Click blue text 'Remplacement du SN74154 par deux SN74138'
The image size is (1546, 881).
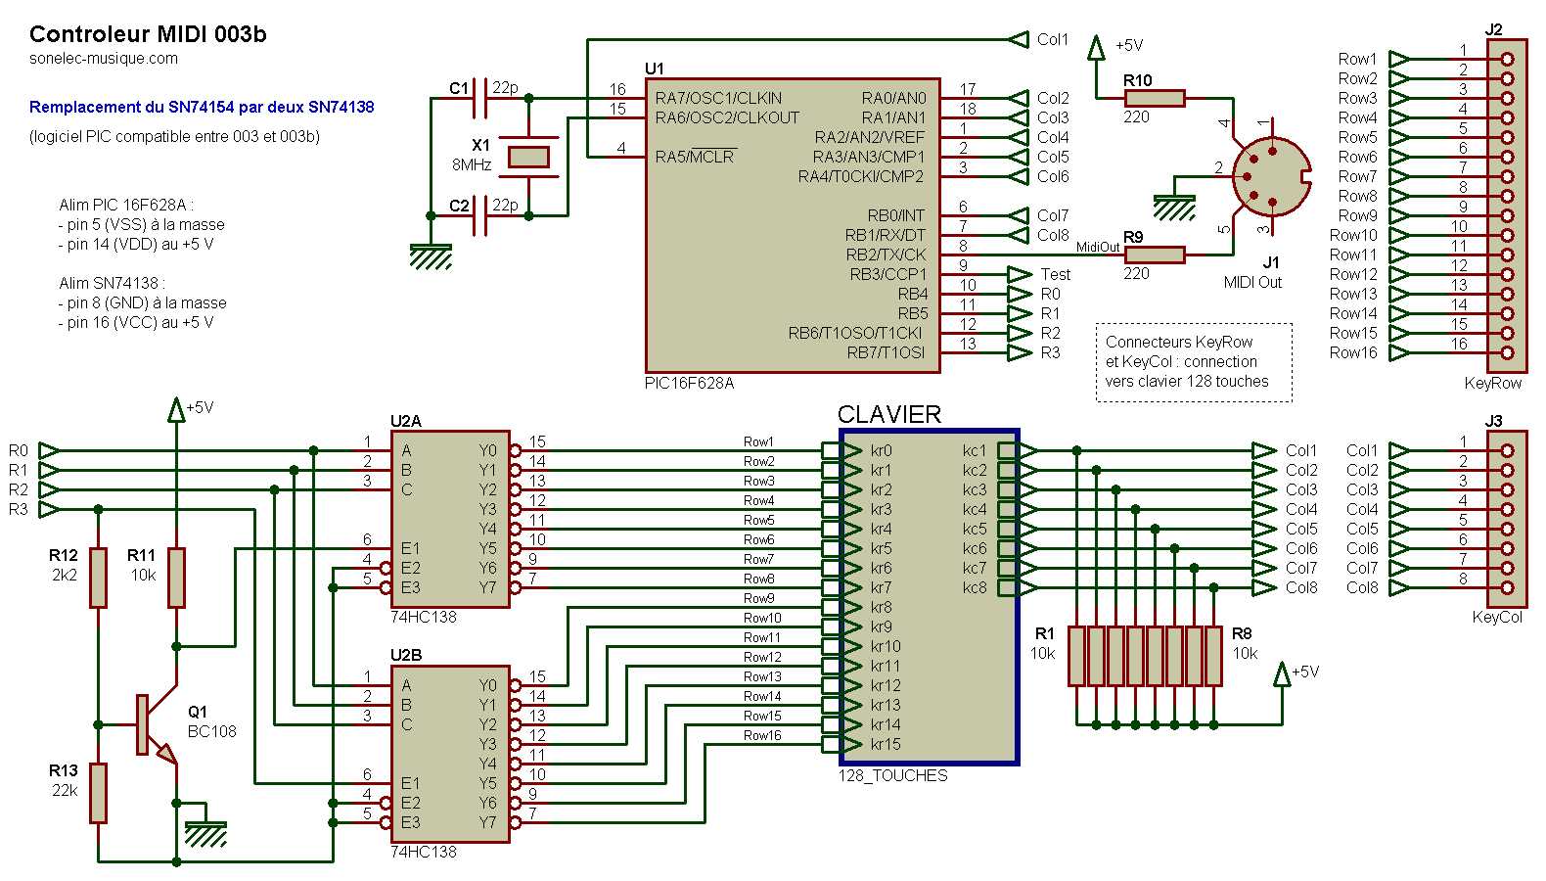coord(202,107)
